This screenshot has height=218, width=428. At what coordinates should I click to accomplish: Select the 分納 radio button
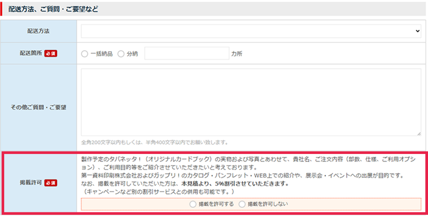click(x=121, y=54)
